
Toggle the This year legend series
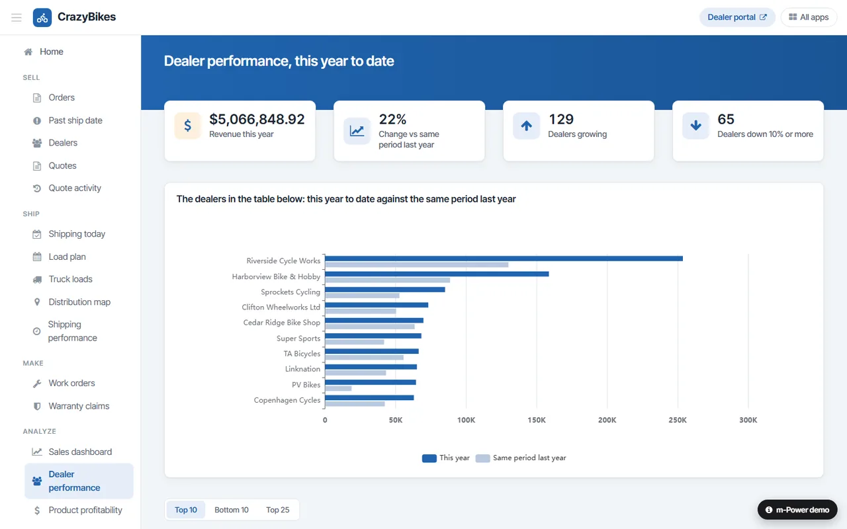[446, 458]
